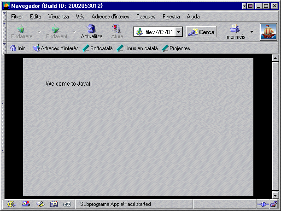Reload page with Actualitza icon
The height and width of the screenshot is (211, 281).
click(91, 29)
